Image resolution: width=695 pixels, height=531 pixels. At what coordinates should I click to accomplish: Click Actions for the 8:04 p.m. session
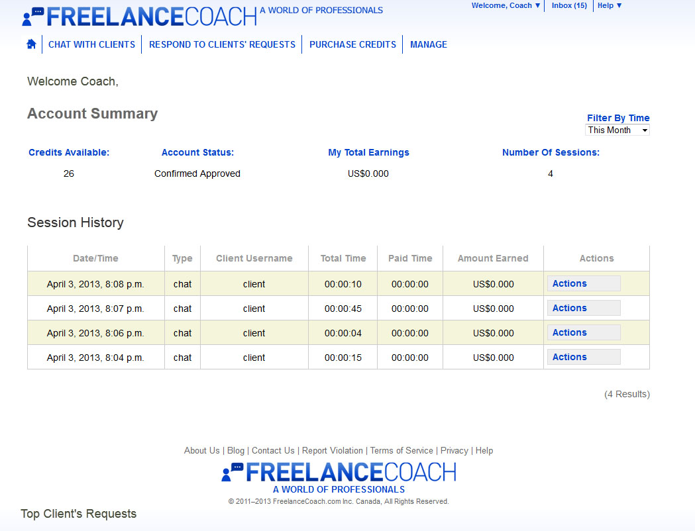click(583, 358)
